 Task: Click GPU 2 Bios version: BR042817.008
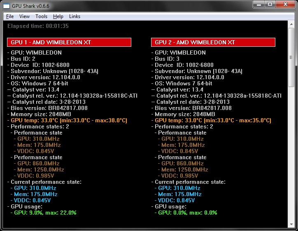click(x=191, y=108)
